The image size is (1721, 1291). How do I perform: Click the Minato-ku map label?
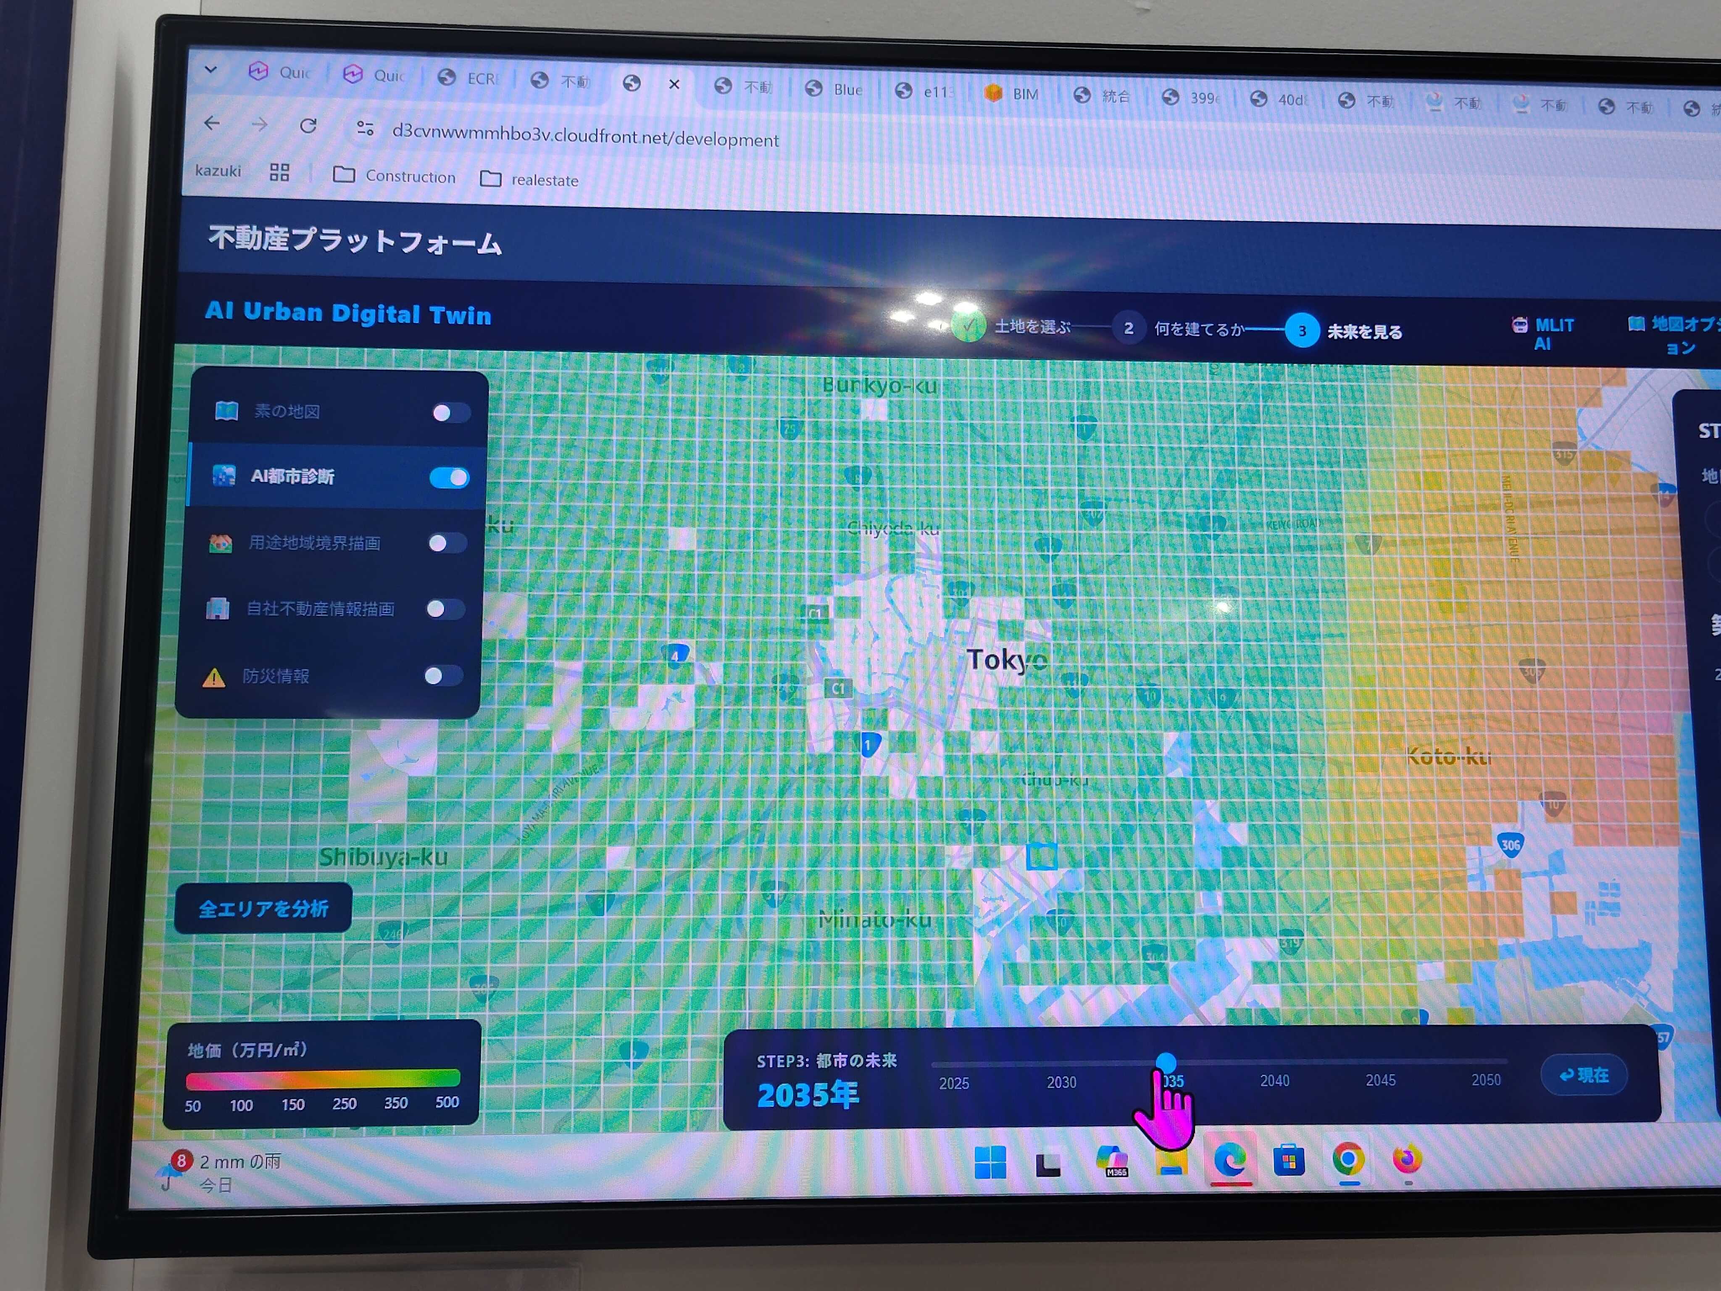875,920
